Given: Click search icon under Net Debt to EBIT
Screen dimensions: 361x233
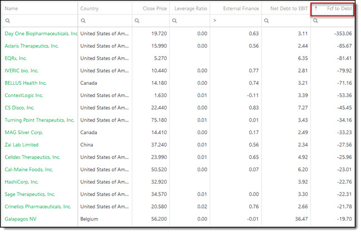Looking at the screenshot, I should tap(267, 21).
